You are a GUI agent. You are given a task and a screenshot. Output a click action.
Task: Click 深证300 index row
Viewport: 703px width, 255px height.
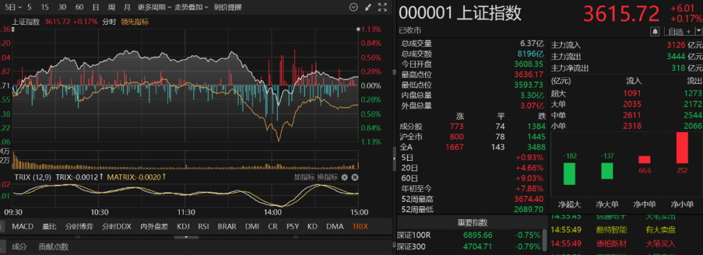pos(470,247)
